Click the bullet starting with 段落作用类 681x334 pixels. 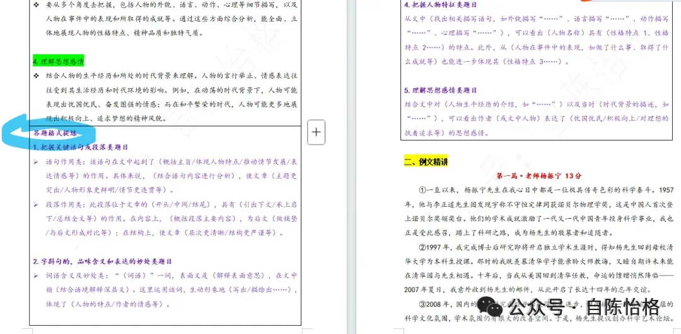165,219
